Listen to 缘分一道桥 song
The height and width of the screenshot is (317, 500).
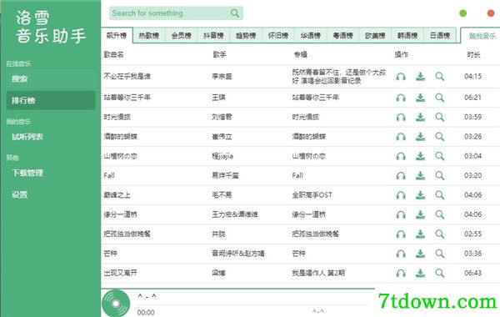click(x=401, y=214)
